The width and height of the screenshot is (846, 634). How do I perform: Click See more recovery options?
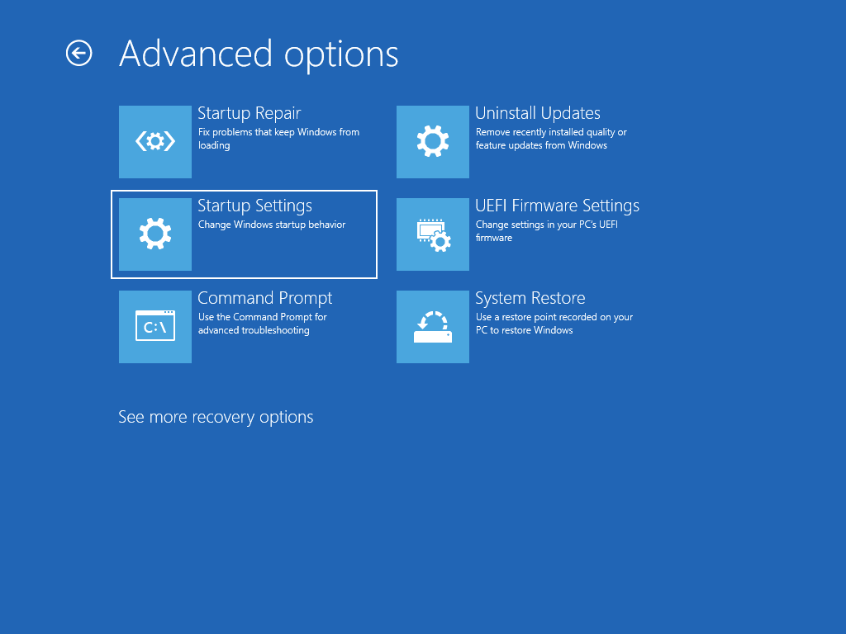point(216,417)
